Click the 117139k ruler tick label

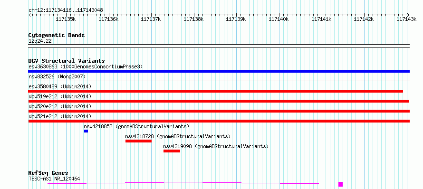236,19
